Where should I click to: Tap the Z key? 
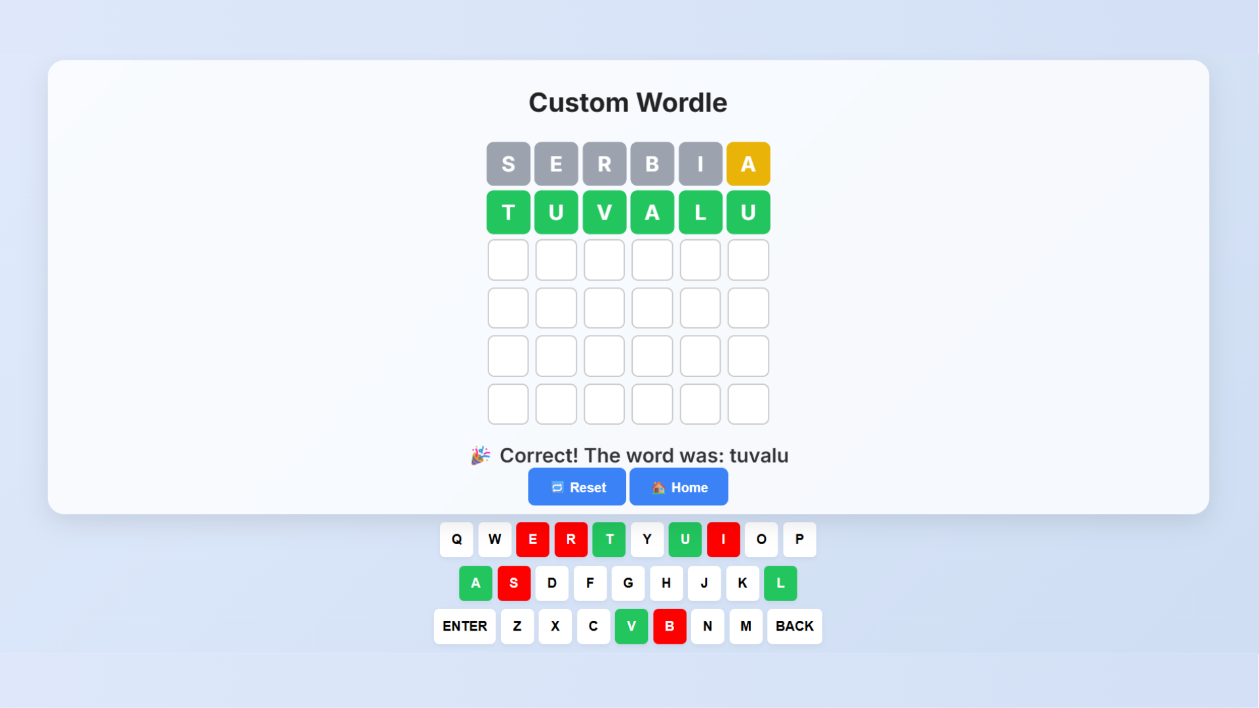(x=517, y=626)
